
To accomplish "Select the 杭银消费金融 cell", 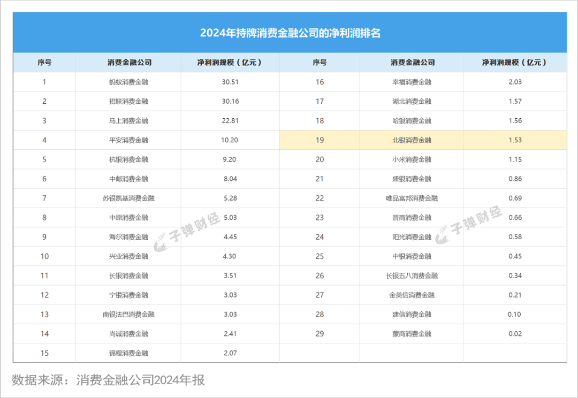I will (128, 159).
